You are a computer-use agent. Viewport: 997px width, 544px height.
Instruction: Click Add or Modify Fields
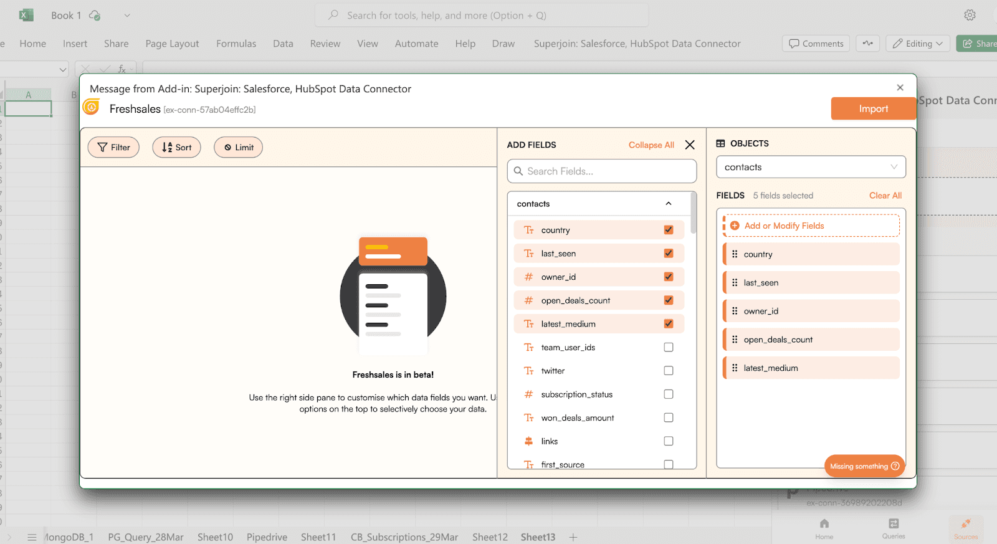pos(811,226)
